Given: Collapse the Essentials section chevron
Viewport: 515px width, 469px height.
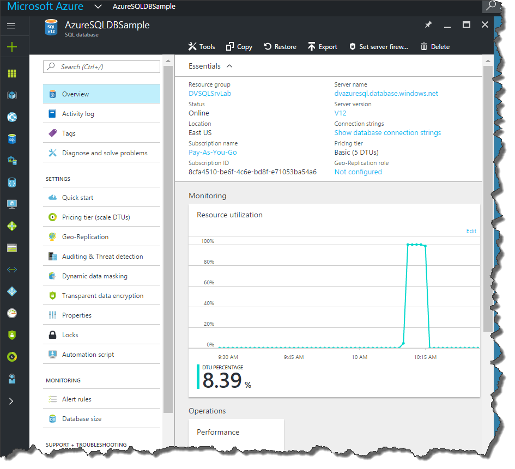Looking at the screenshot, I should click(x=229, y=66).
